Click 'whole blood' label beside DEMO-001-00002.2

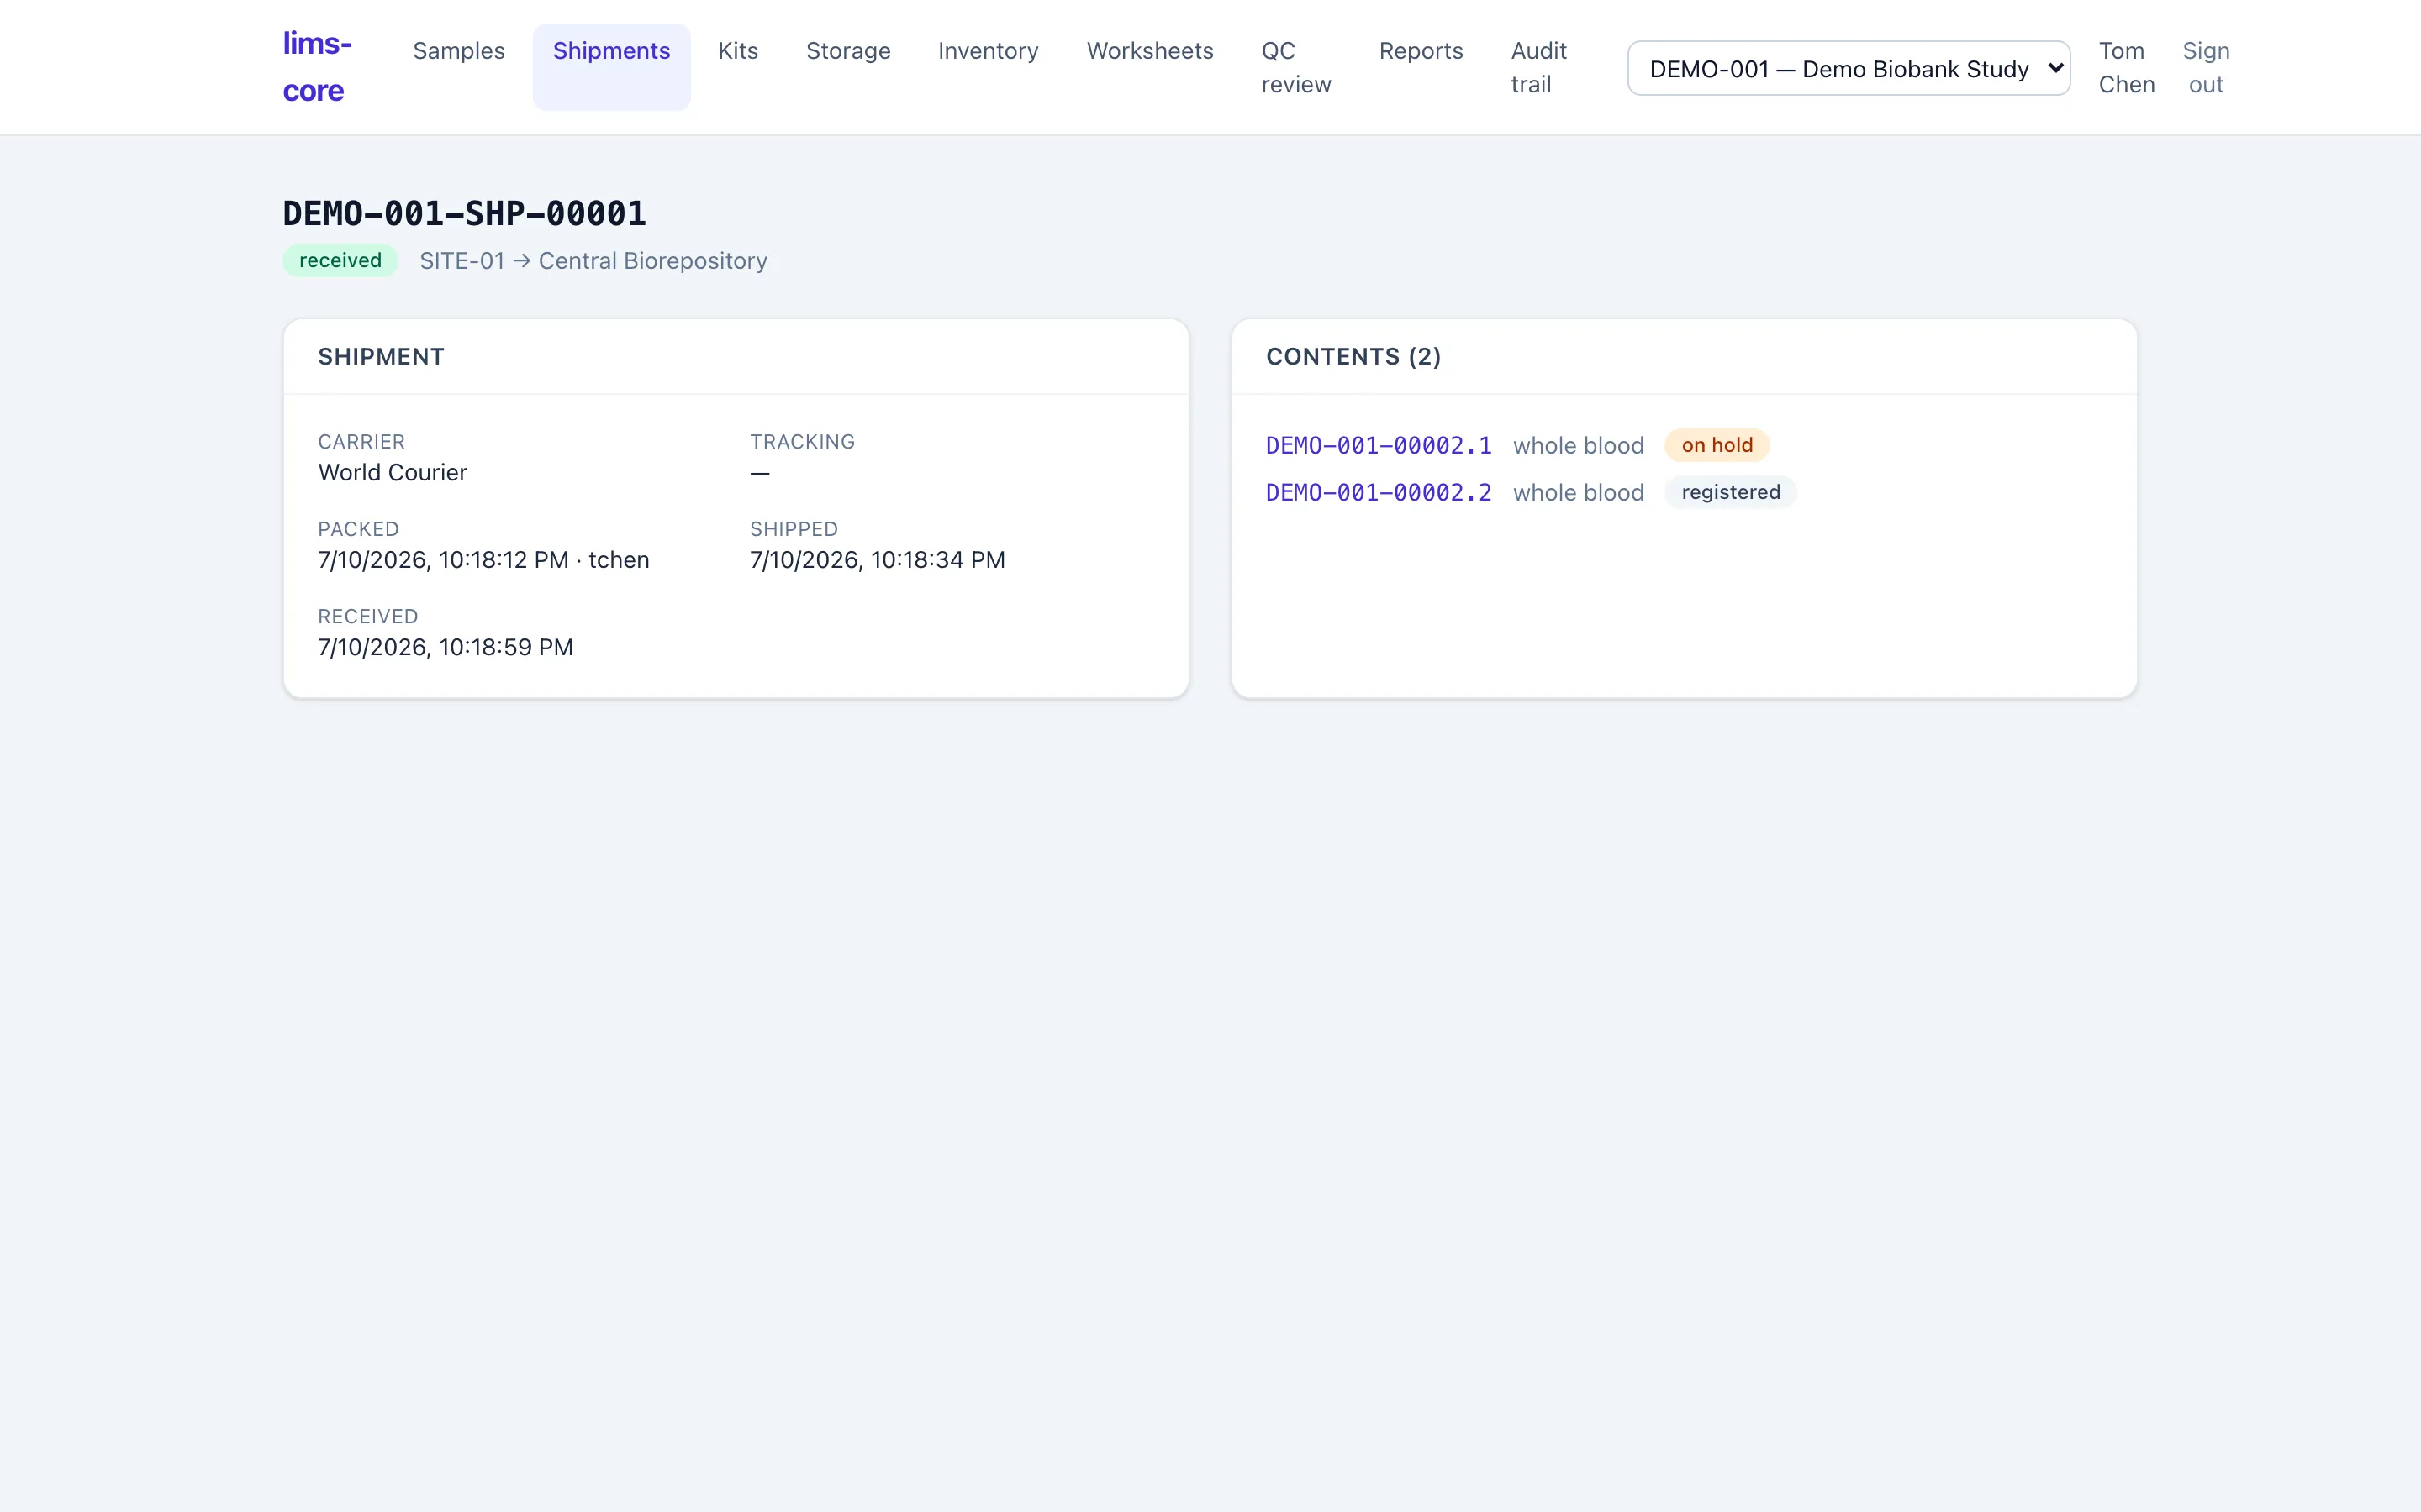coord(1578,493)
